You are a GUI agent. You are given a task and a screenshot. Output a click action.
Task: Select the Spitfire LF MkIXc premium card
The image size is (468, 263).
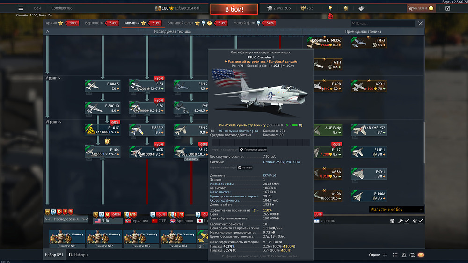coord(324,43)
